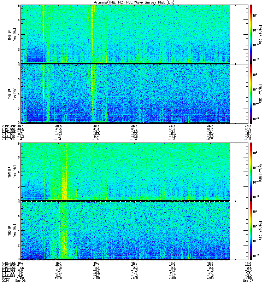Screen dimensions: 265x283
Task: Click the X_RE_GSE row label under THC panels
Action: [8, 263]
